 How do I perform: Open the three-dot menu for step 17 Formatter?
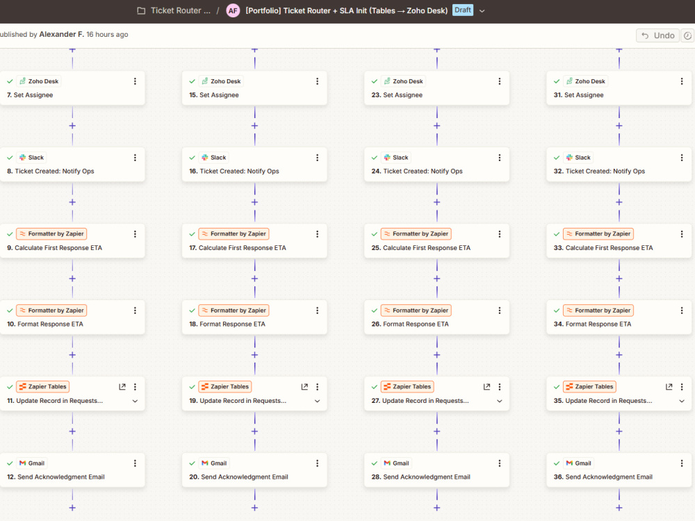pyautogui.click(x=318, y=234)
